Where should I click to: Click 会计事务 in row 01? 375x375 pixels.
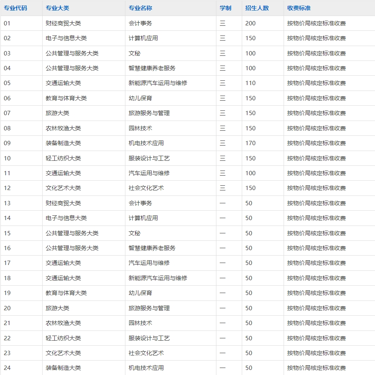click(x=140, y=23)
